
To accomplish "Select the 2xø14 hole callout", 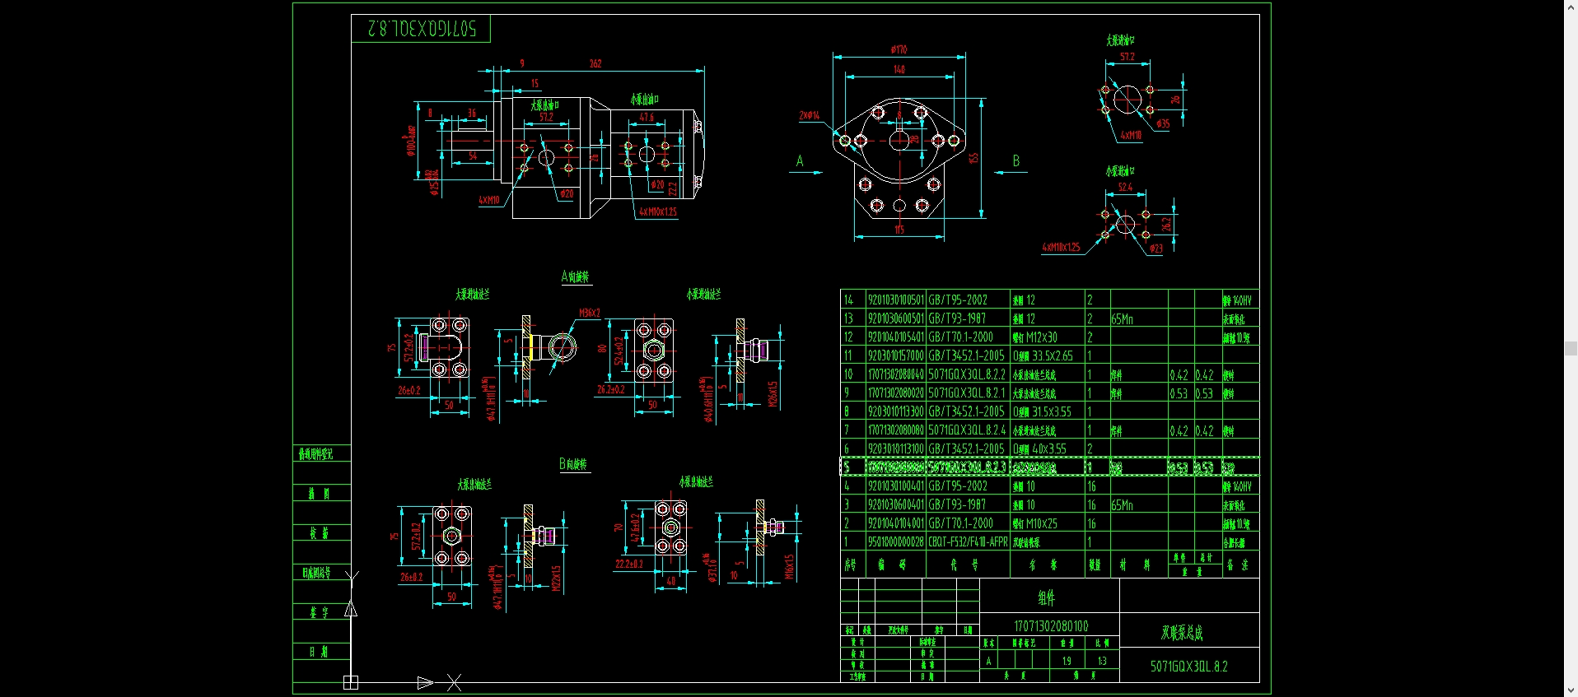I will [809, 116].
